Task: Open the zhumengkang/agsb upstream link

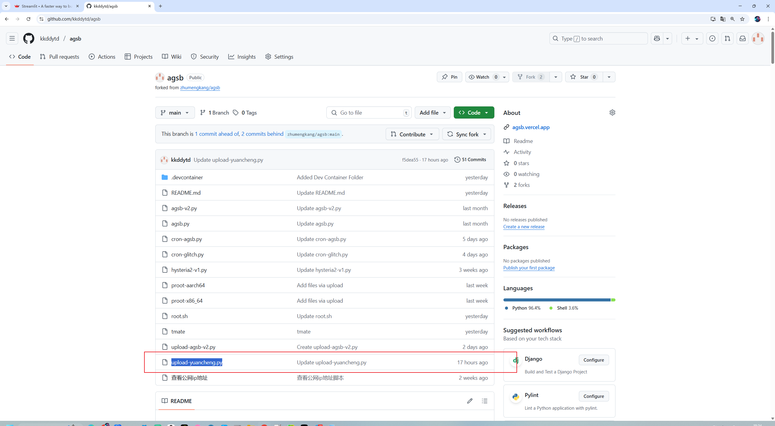Action: (x=200, y=88)
